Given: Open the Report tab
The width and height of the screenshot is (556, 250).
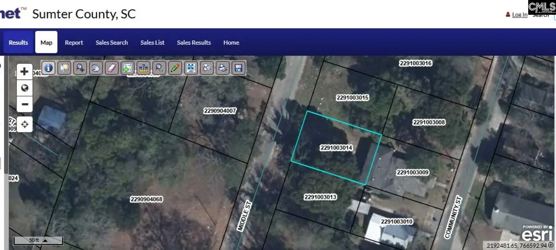Looking at the screenshot, I should [x=74, y=43].
